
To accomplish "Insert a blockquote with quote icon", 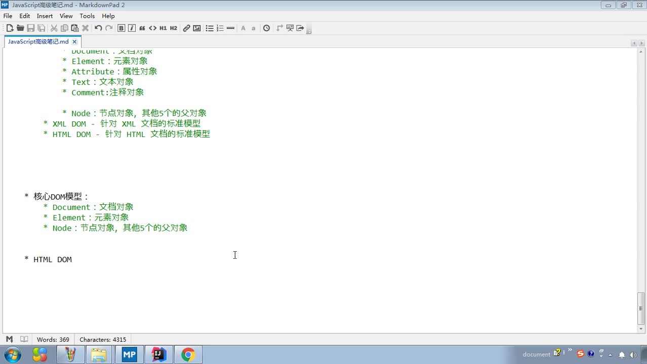I will tap(142, 28).
